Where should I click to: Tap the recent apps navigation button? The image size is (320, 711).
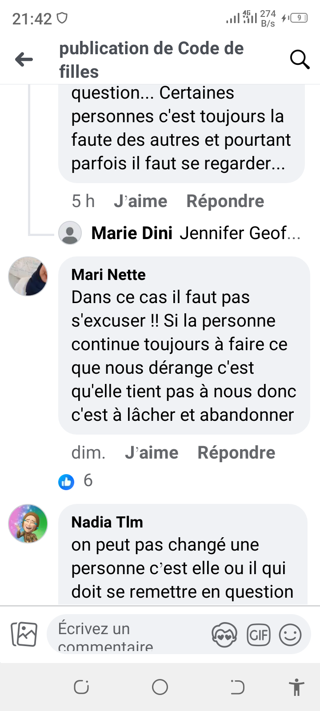click(81, 687)
